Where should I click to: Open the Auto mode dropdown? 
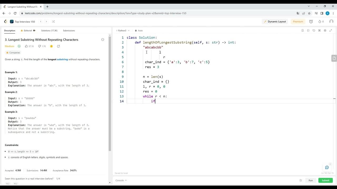pos(139,30)
